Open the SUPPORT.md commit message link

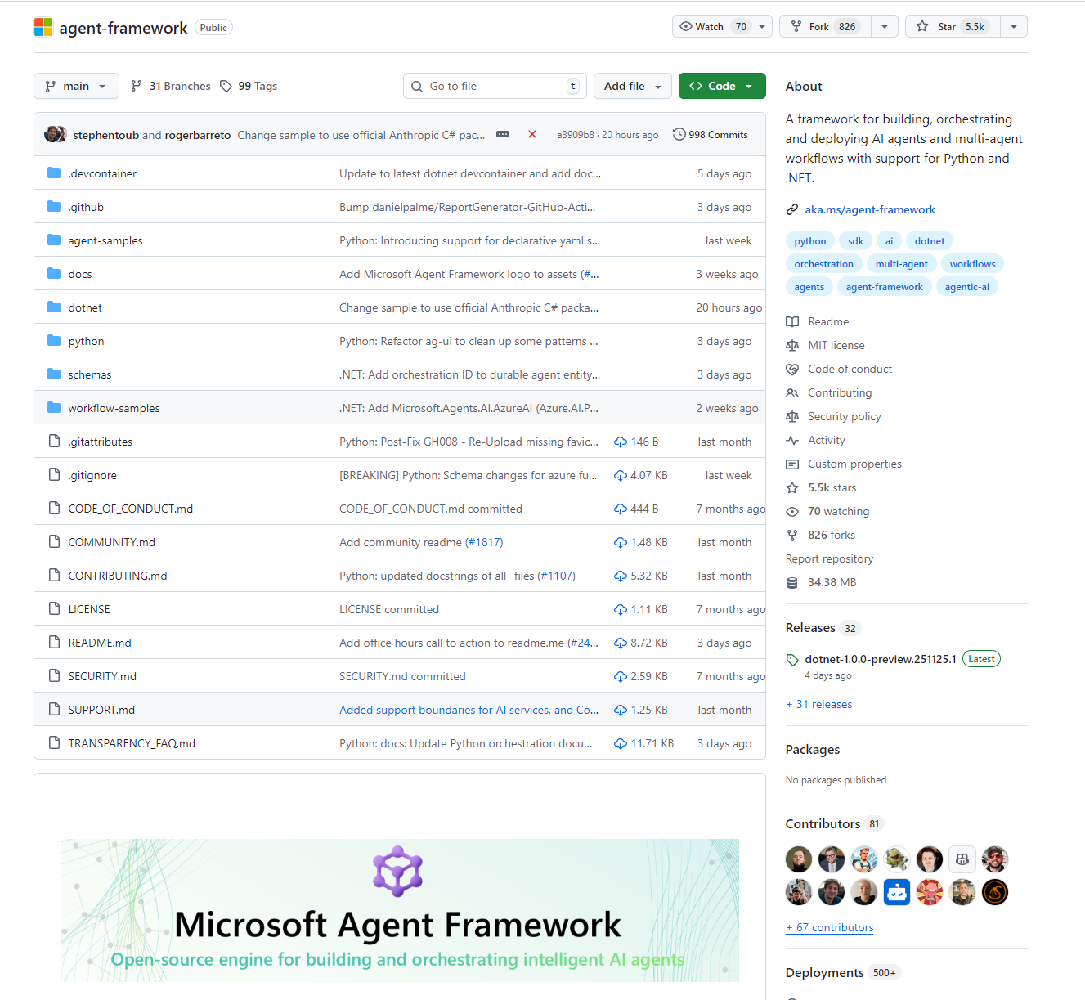click(469, 710)
